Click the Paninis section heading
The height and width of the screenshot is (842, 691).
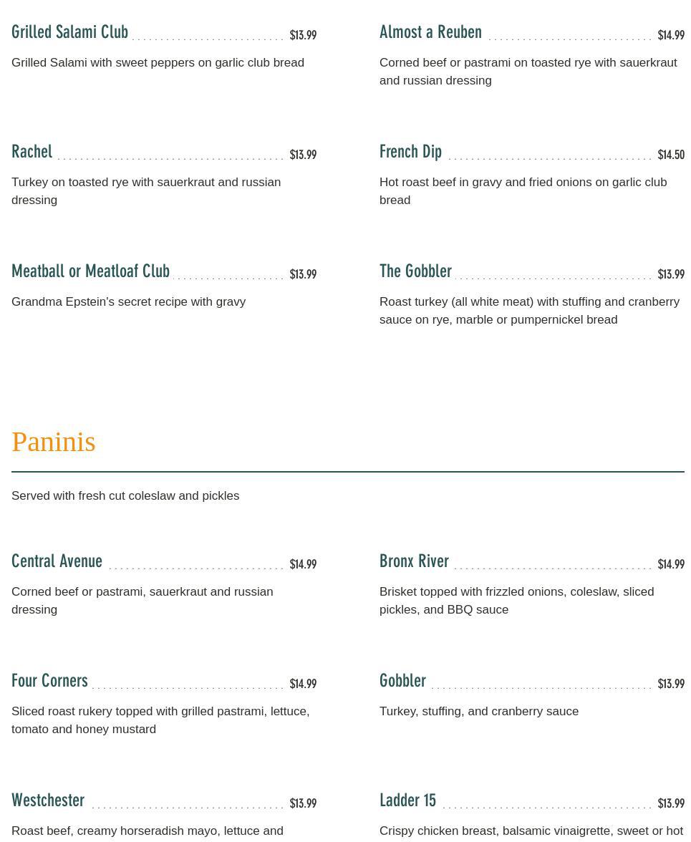coord(54,442)
